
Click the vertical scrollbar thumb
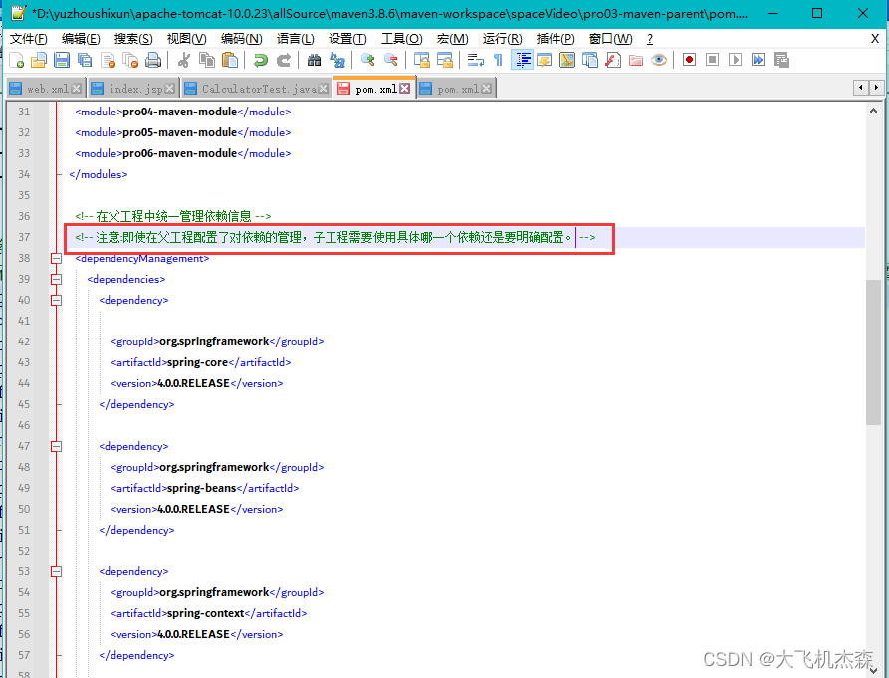873,351
